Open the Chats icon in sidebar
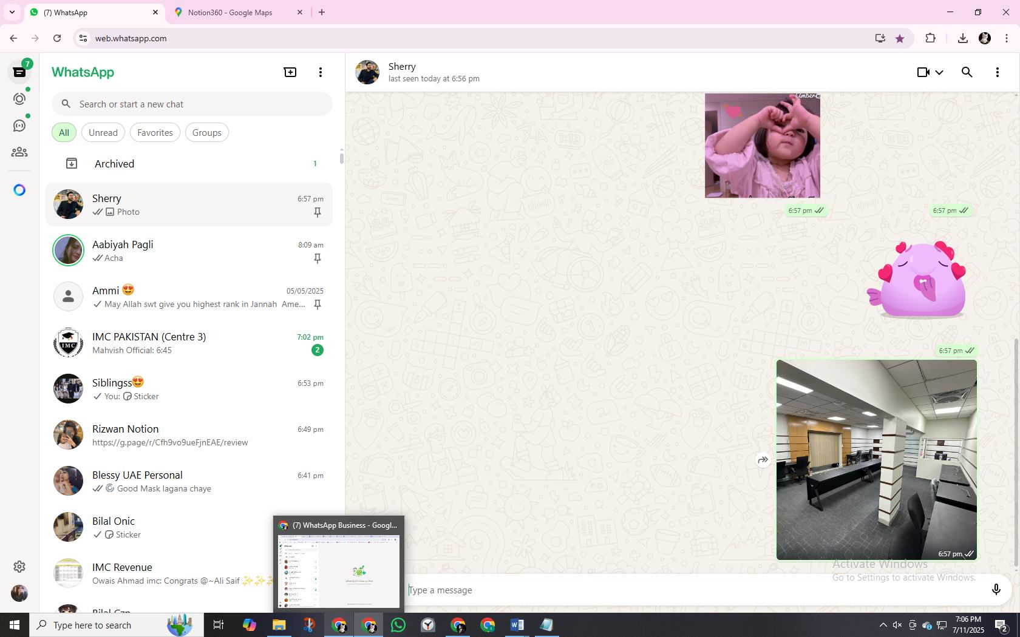Image resolution: width=1020 pixels, height=637 pixels. tap(19, 72)
